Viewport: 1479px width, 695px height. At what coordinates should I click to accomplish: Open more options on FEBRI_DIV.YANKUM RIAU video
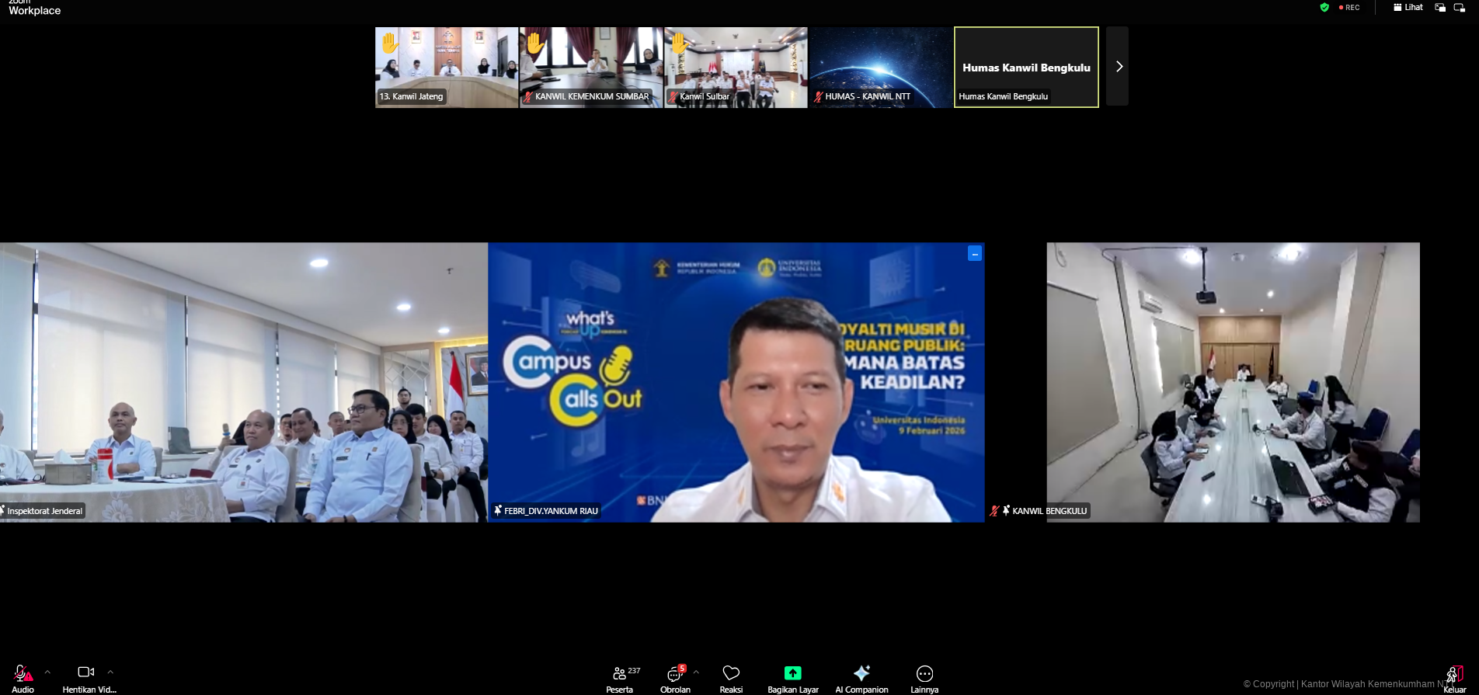[975, 254]
